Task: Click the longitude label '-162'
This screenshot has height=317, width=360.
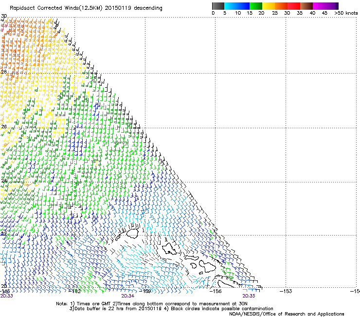Action: (x=75, y=291)
